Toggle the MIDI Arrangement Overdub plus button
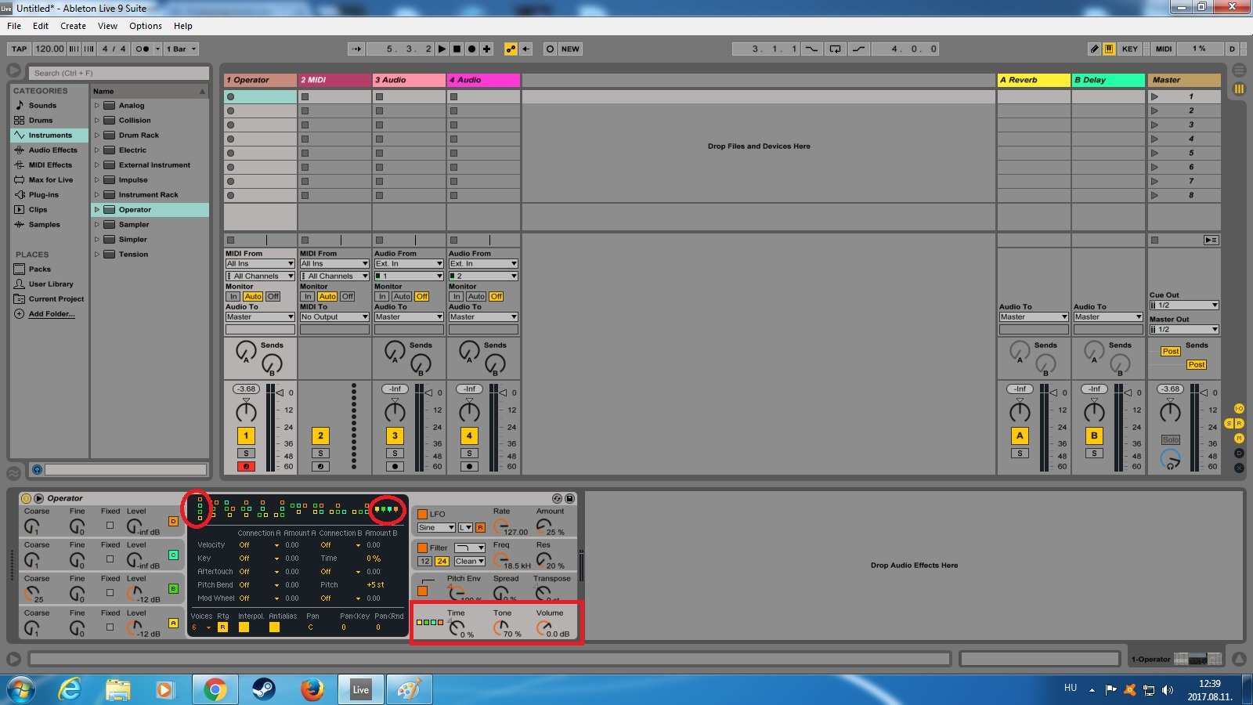Screen dimensions: 1253x705 pos(487,49)
